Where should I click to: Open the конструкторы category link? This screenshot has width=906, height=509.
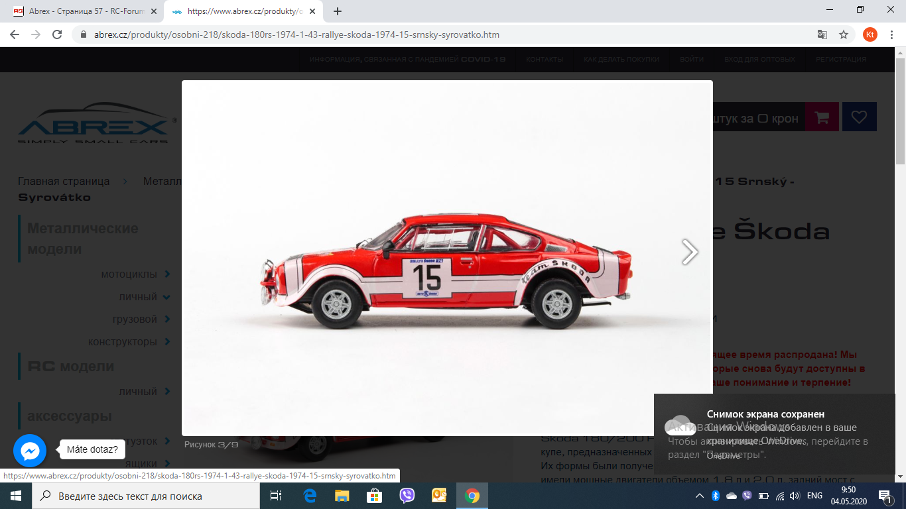[123, 341]
